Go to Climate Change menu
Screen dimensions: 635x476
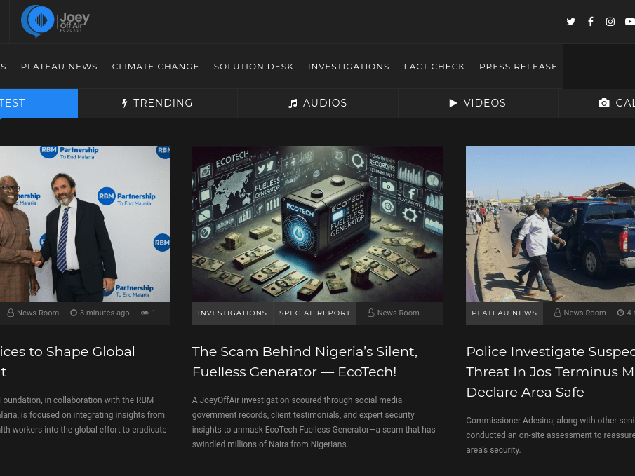point(156,67)
